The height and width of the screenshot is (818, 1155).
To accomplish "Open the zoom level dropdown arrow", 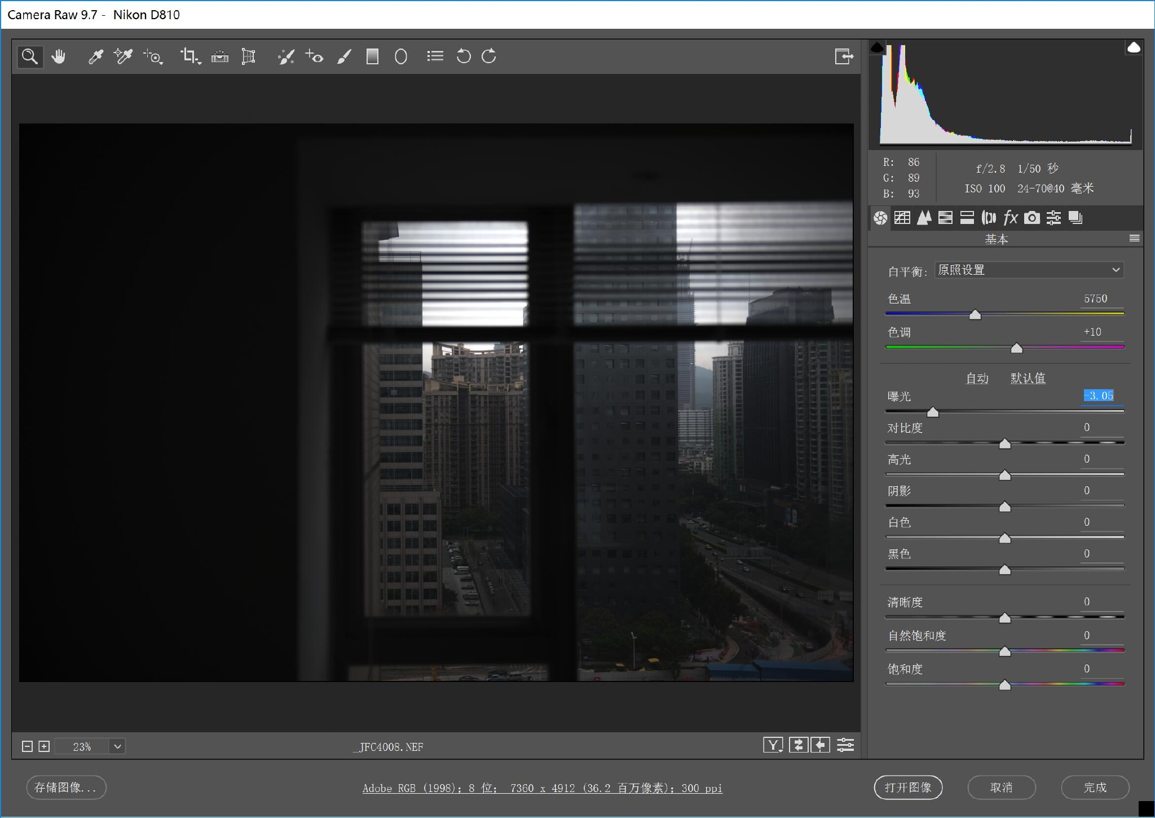I will [x=117, y=746].
